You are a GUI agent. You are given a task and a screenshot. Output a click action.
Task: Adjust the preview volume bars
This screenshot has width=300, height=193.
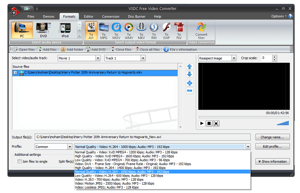click(x=283, y=123)
